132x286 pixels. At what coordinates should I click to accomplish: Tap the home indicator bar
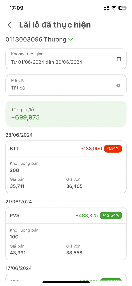coord(66,282)
